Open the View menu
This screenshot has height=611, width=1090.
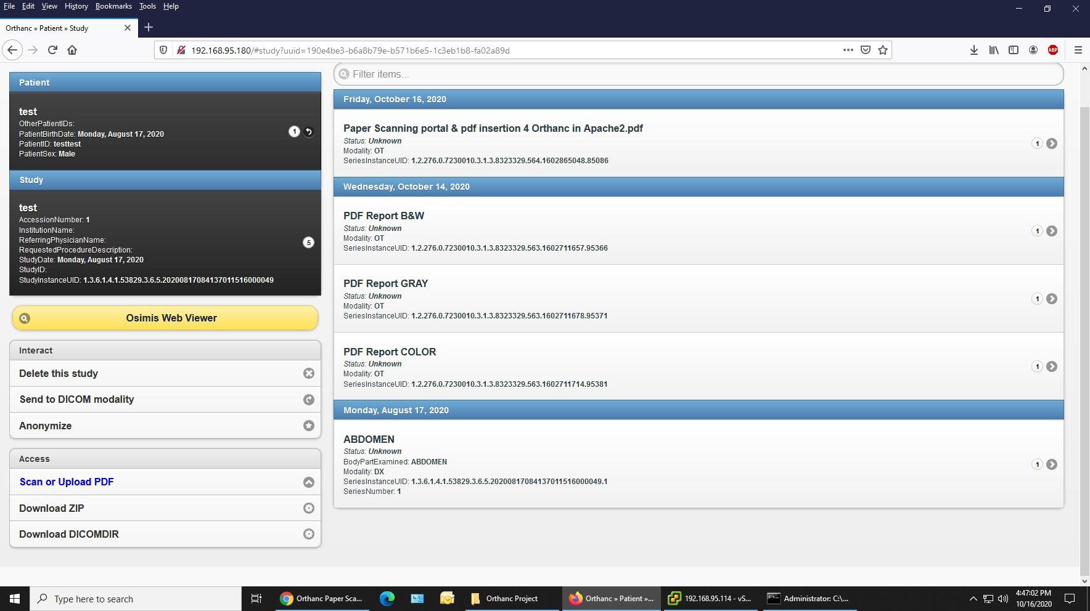(49, 6)
